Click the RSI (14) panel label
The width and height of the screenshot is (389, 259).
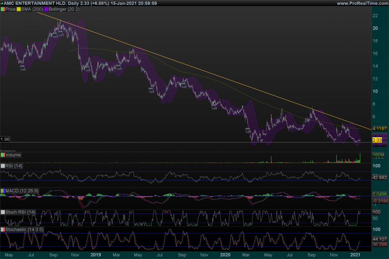[14, 166]
